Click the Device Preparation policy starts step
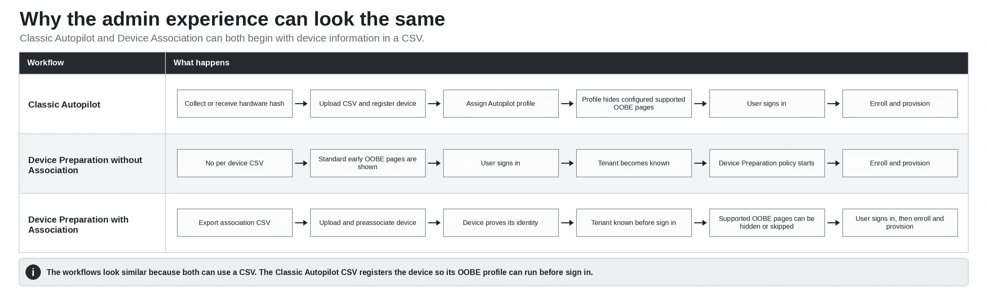This screenshot has width=987, height=291. point(767,163)
